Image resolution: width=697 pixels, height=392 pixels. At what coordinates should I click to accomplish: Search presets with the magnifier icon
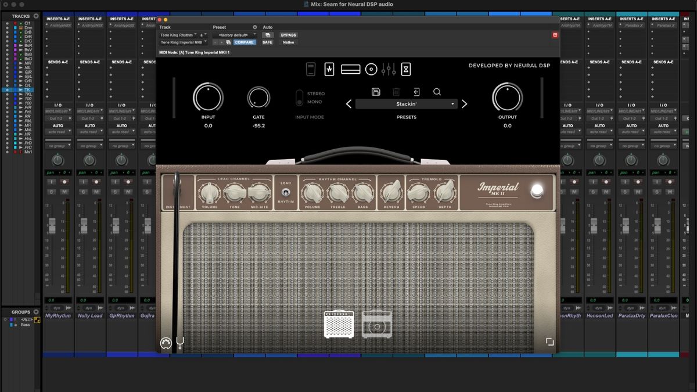[x=437, y=92]
